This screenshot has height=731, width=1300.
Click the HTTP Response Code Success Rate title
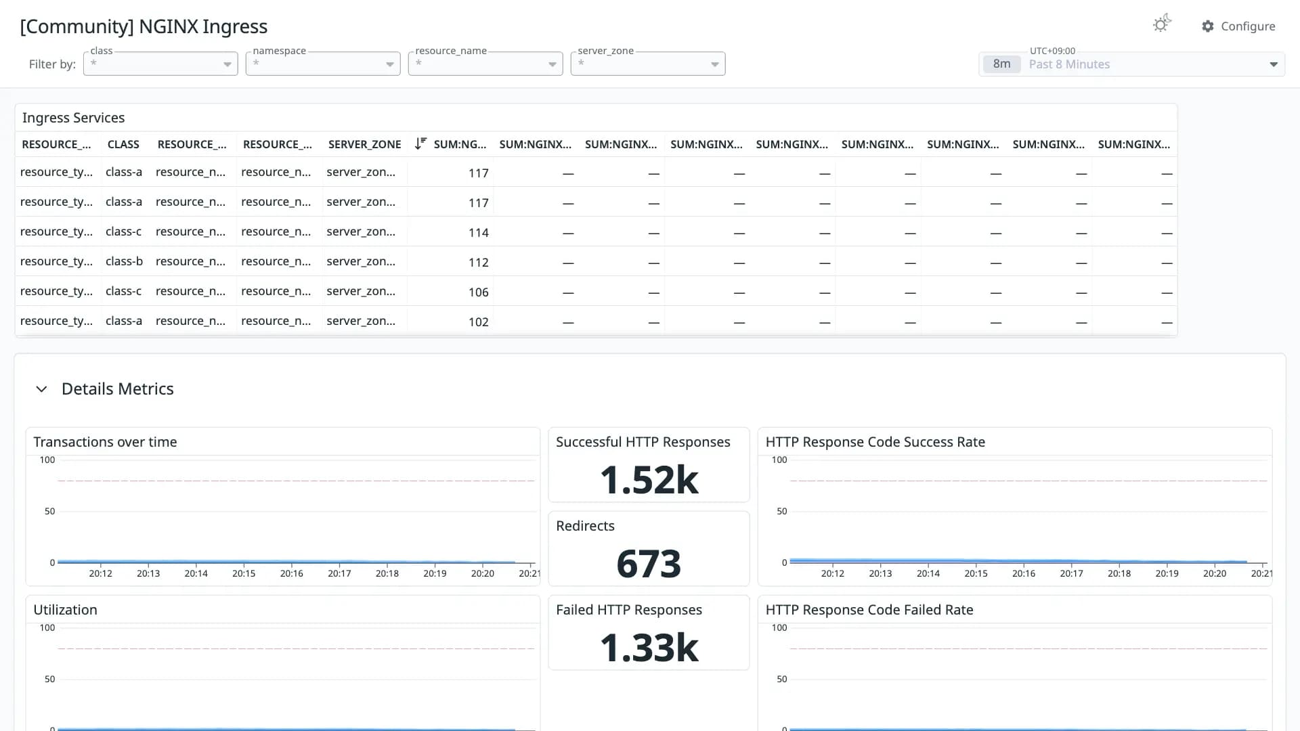875,442
